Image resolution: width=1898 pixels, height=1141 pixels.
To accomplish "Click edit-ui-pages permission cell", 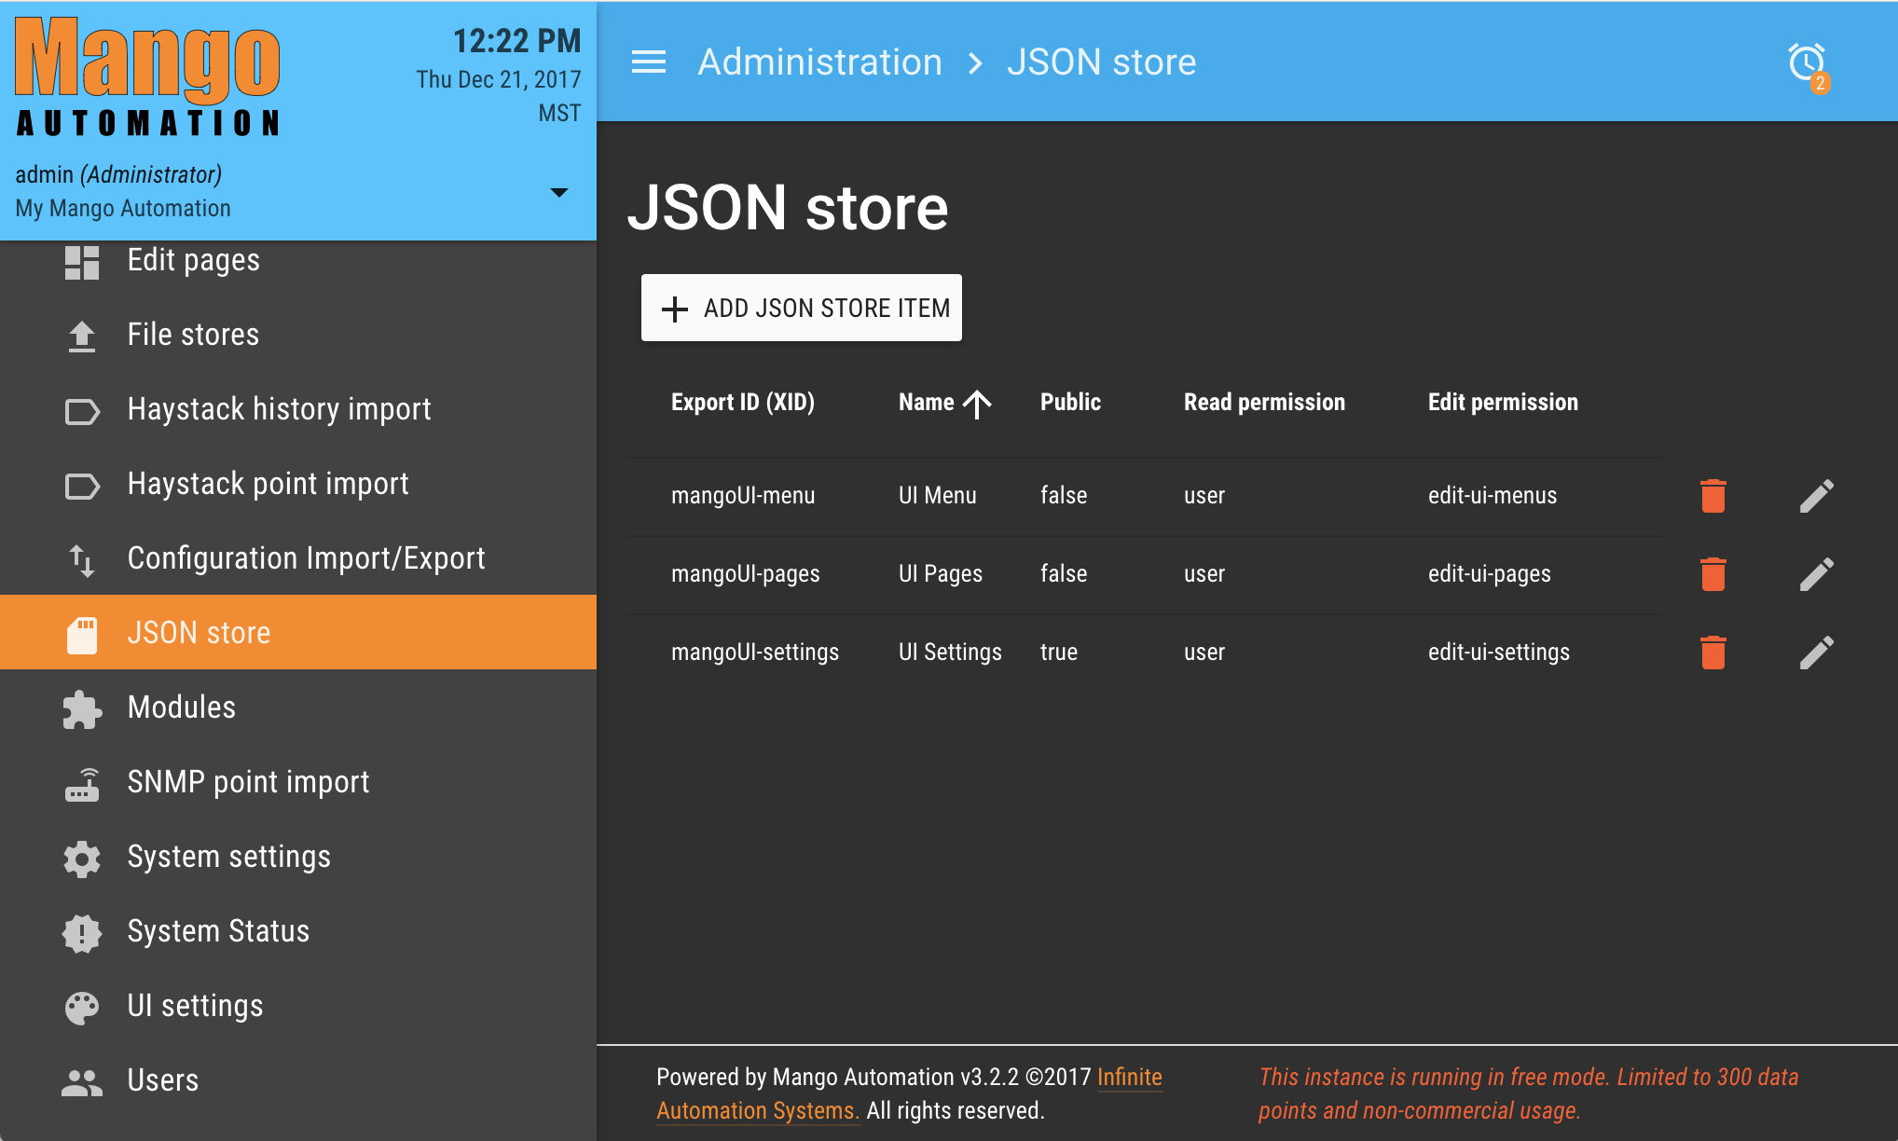I will pyautogui.click(x=1490, y=573).
